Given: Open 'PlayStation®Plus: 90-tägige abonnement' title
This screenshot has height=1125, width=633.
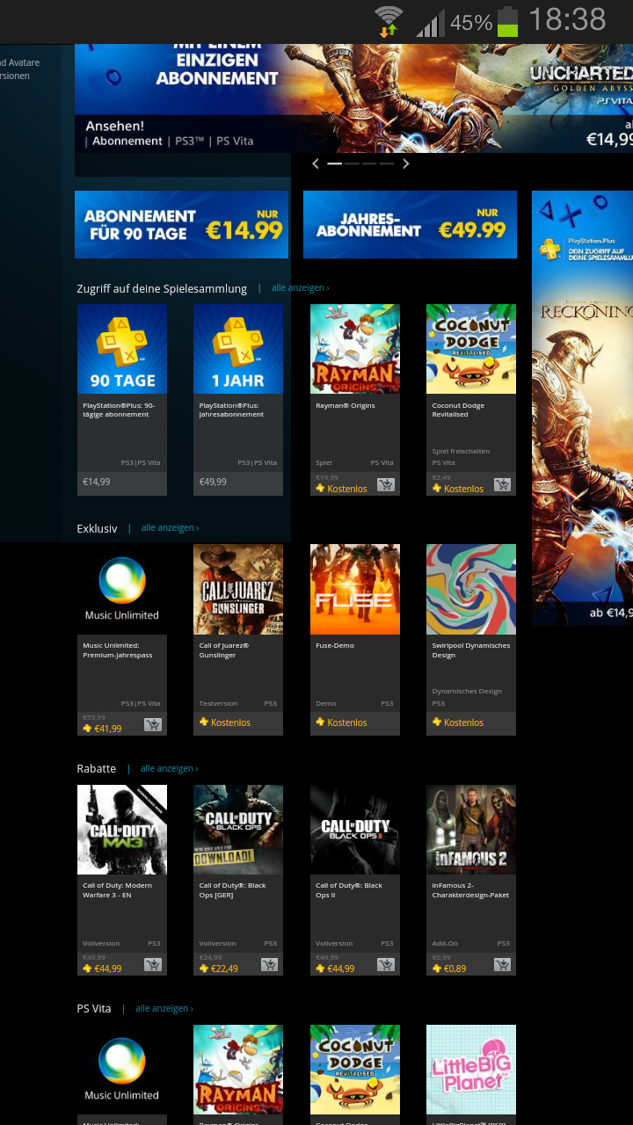Looking at the screenshot, I should (120, 410).
